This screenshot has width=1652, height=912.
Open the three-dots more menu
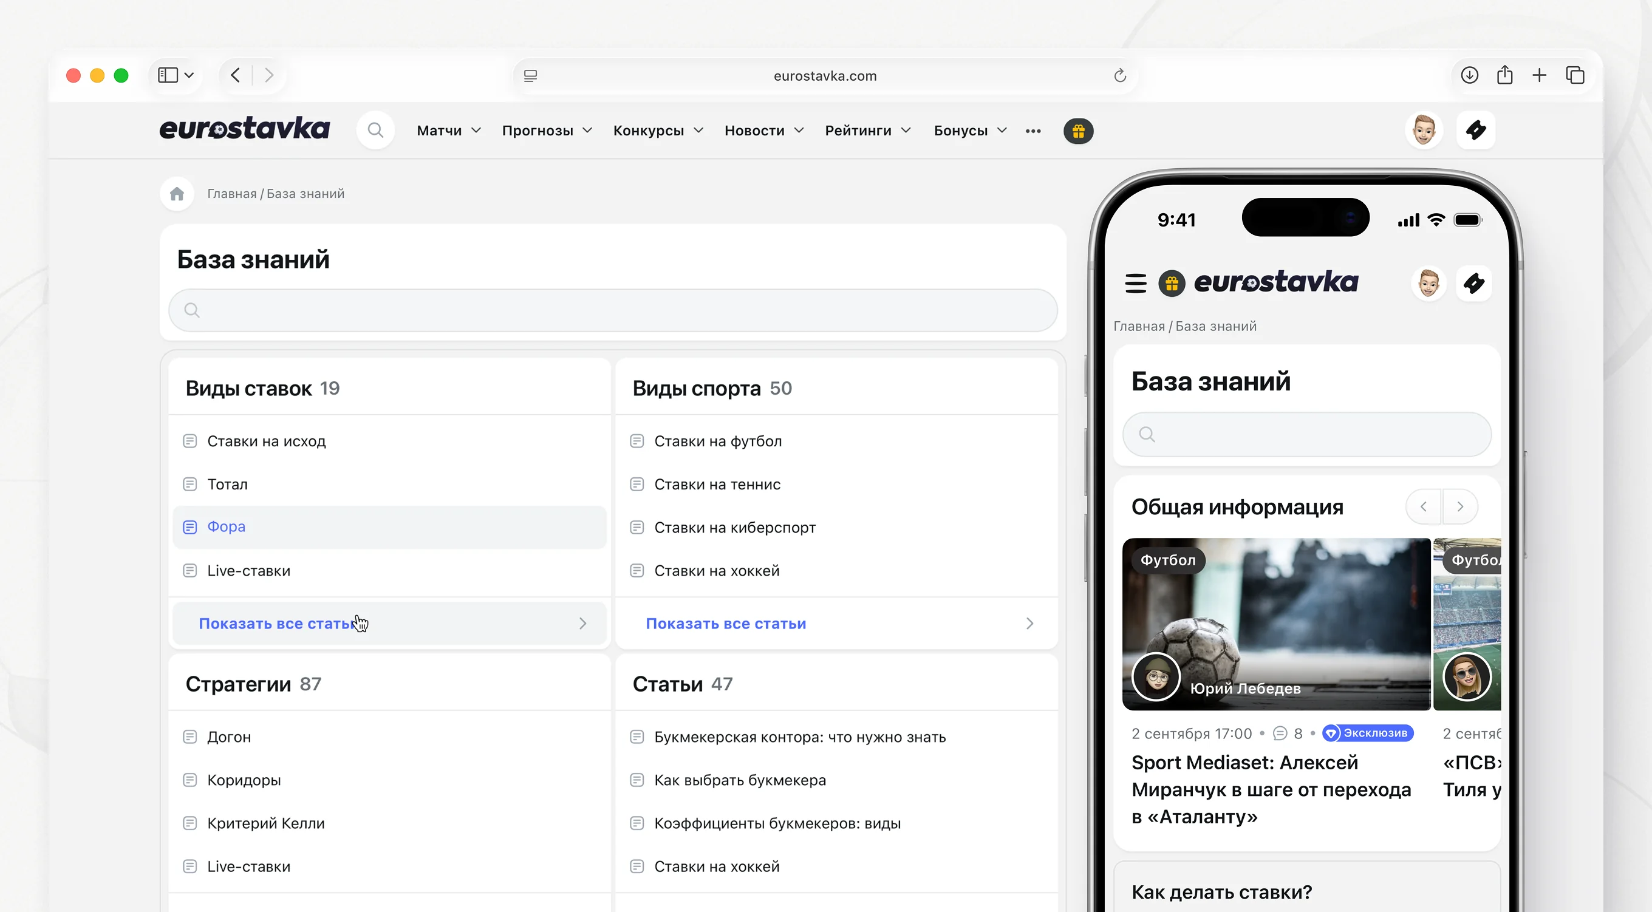[x=1032, y=131]
